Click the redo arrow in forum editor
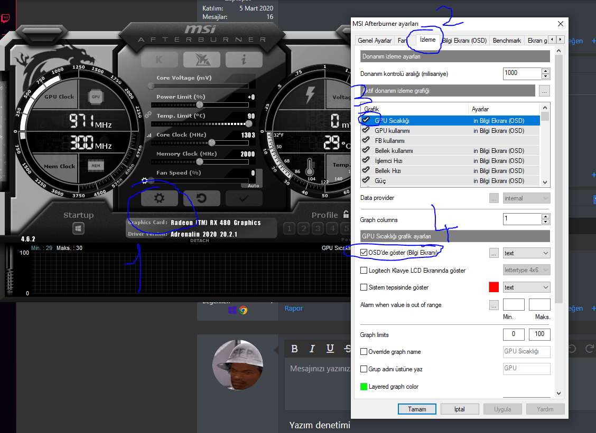The width and height of the screenshot is (596, 433). [x=589, y=349]
